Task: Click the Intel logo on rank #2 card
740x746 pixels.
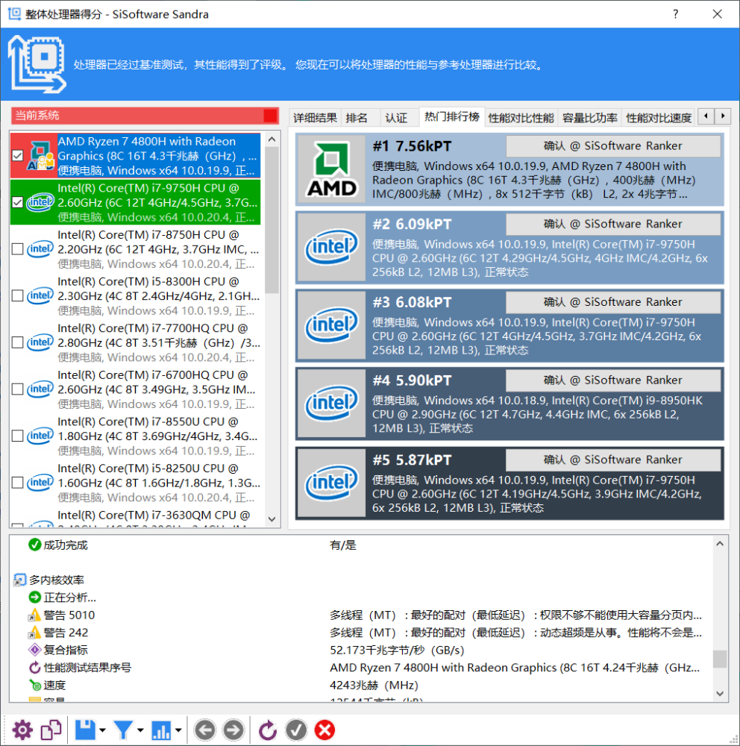Action: pos(331,248)
